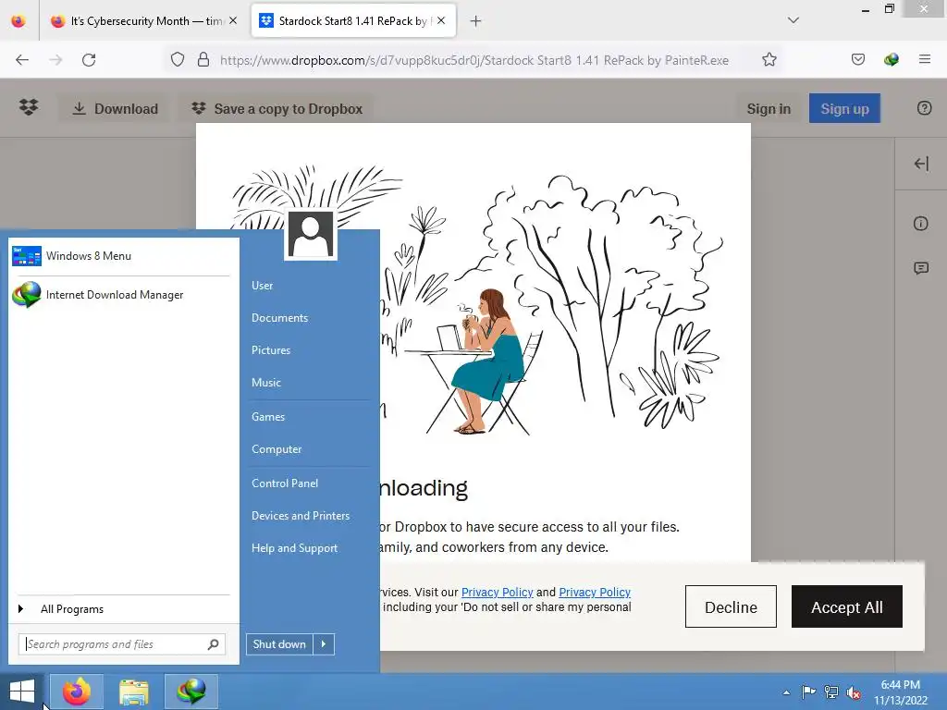The height and width of the screenshot is (710, 947).
Task: Show file info via info icon
Action: point(920,224)
